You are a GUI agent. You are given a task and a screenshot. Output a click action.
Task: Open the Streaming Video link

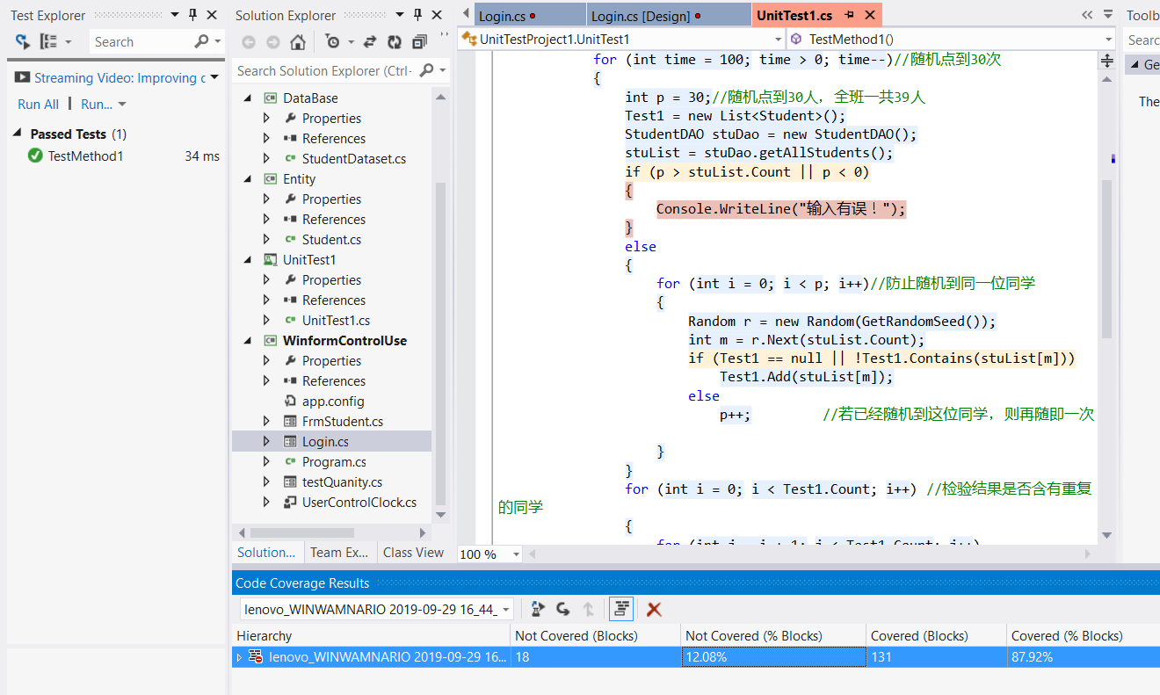(120, 77)
